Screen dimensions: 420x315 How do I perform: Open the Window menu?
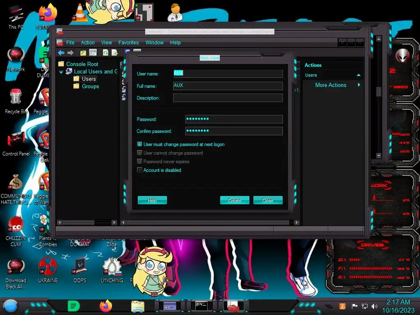[154, 43]
